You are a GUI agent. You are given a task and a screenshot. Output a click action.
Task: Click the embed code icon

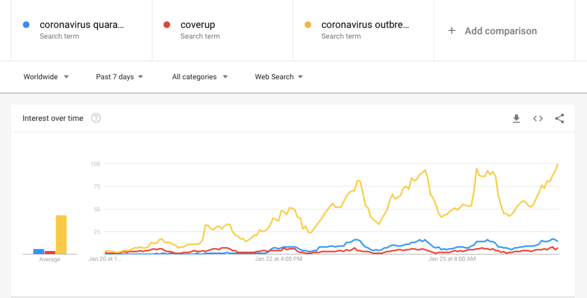coord(538,119)
